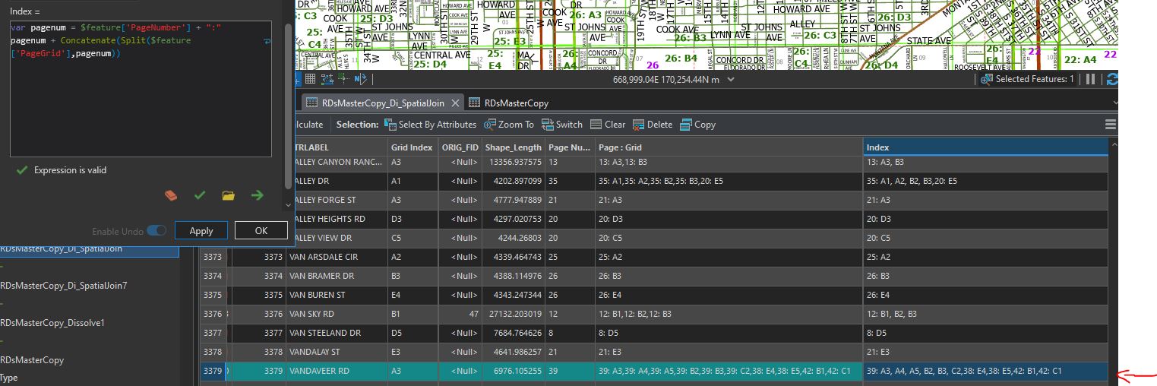
Task: Toggle the Enable Undo switch
Action: point(156,231)
